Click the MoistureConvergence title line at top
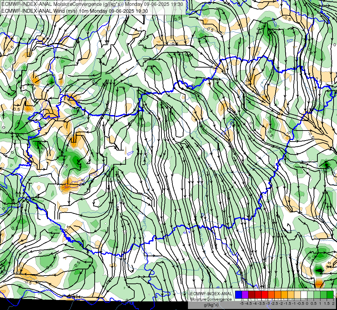The width and height of the screenshot is (337, 310). pyautogui.click(x=92, y=4)
